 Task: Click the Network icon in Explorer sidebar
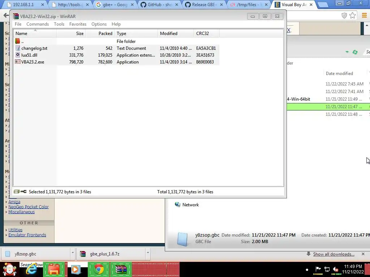point(177,205)
